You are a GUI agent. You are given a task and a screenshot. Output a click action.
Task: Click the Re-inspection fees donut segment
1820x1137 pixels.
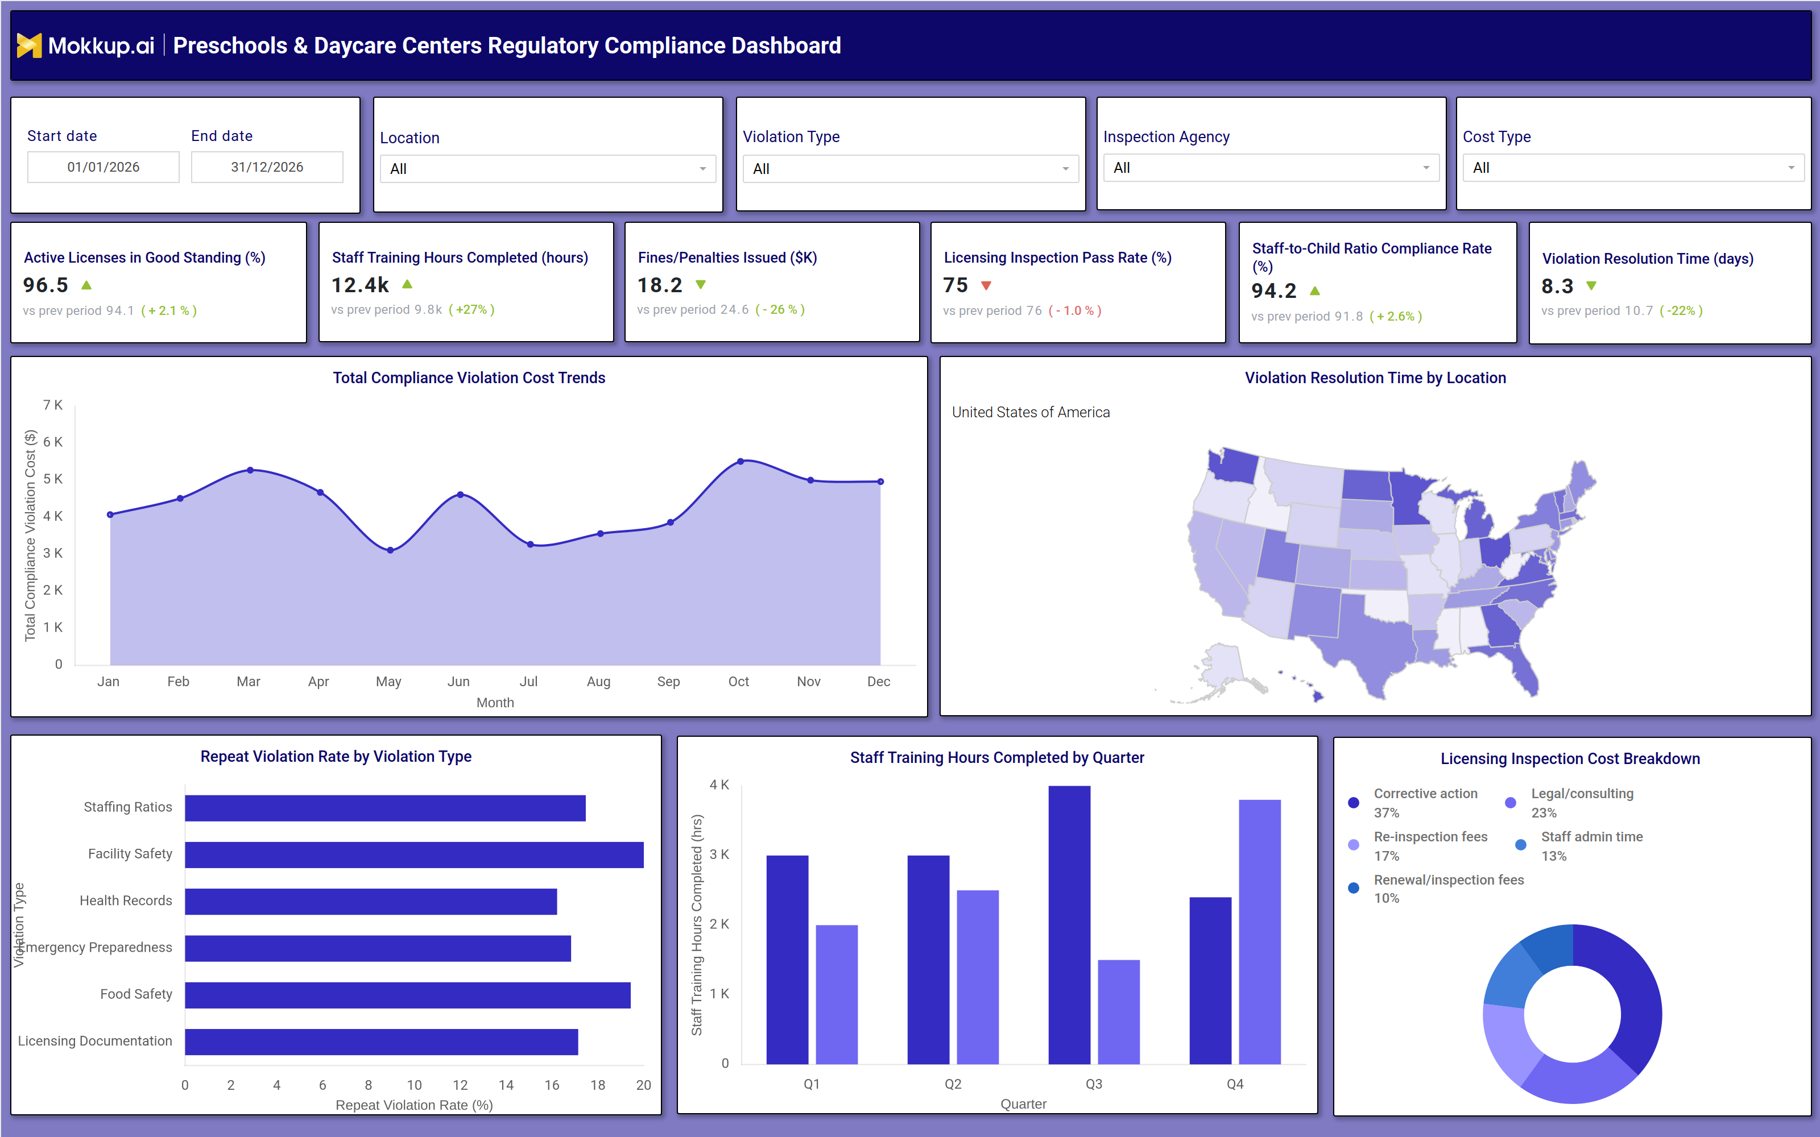1508,1041
